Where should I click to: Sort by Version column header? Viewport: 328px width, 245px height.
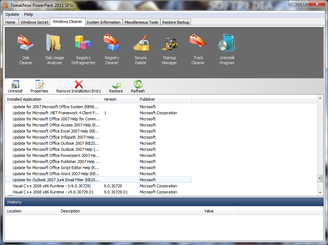[x=120, y=99]
